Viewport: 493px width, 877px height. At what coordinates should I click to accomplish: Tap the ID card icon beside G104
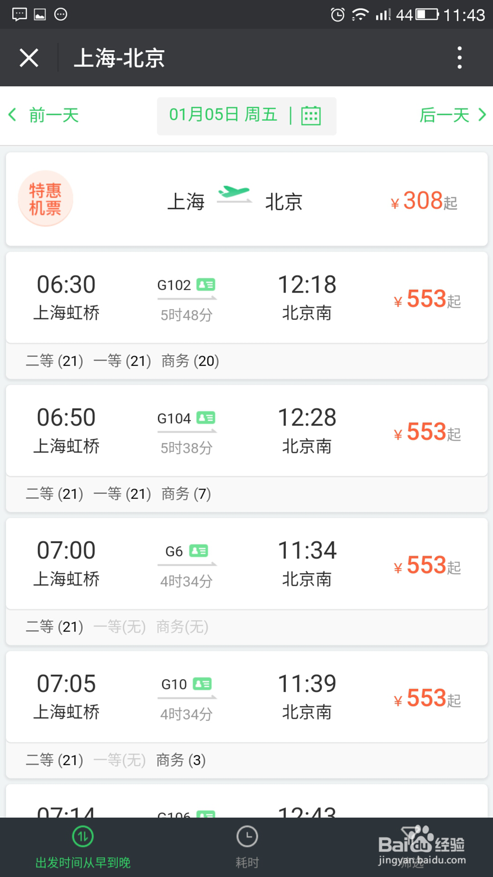pyautogui.click(x=206, y=418)
